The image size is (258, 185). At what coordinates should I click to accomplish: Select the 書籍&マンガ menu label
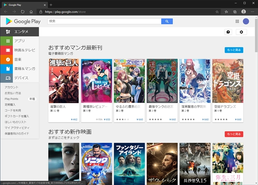click(25, 69)
